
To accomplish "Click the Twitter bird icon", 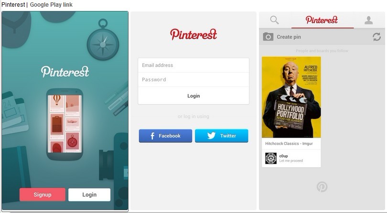I will pos(211,136).
